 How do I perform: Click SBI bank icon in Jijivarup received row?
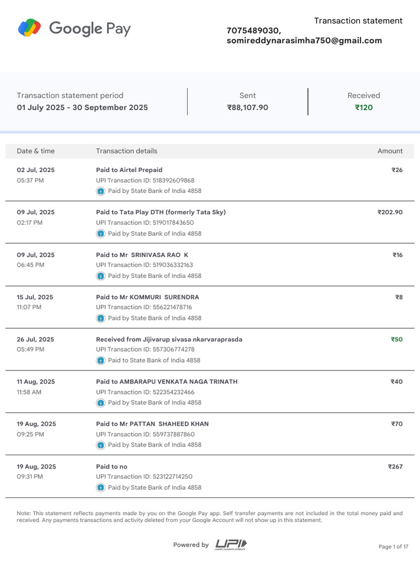point(101,360)
